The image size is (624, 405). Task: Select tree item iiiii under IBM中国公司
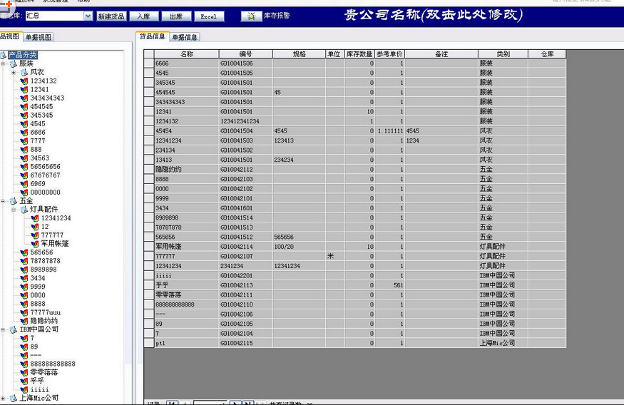(39, 389)
